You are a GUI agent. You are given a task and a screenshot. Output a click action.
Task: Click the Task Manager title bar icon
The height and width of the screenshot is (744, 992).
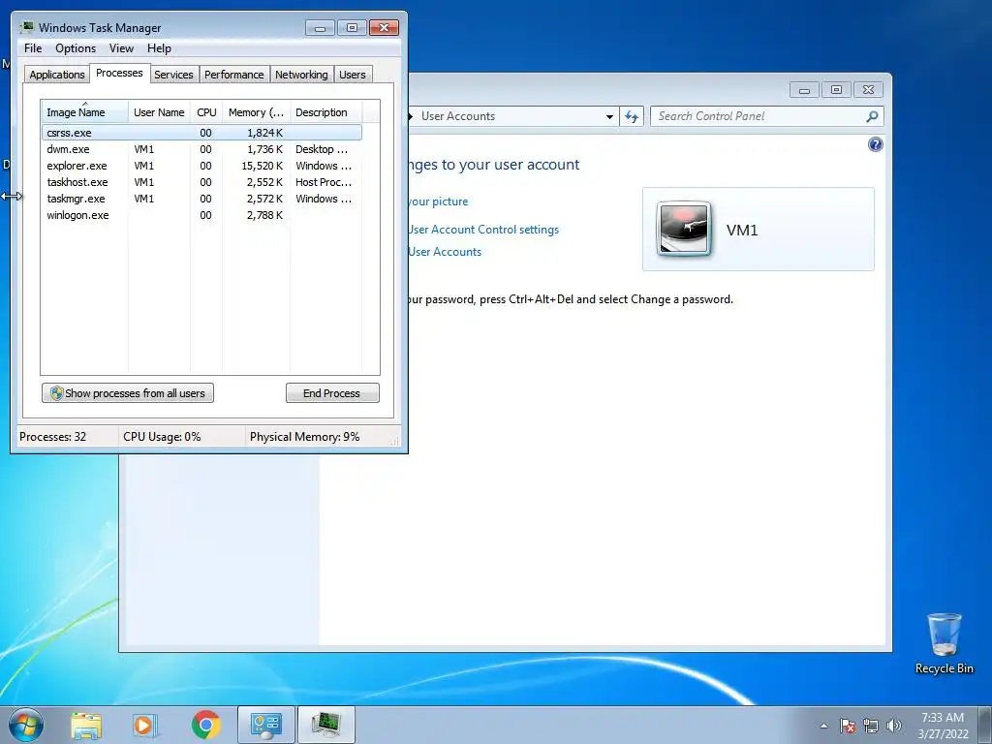[x=27, y=27]
